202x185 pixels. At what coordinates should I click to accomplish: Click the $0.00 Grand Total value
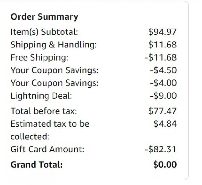(x=165, y=165)
